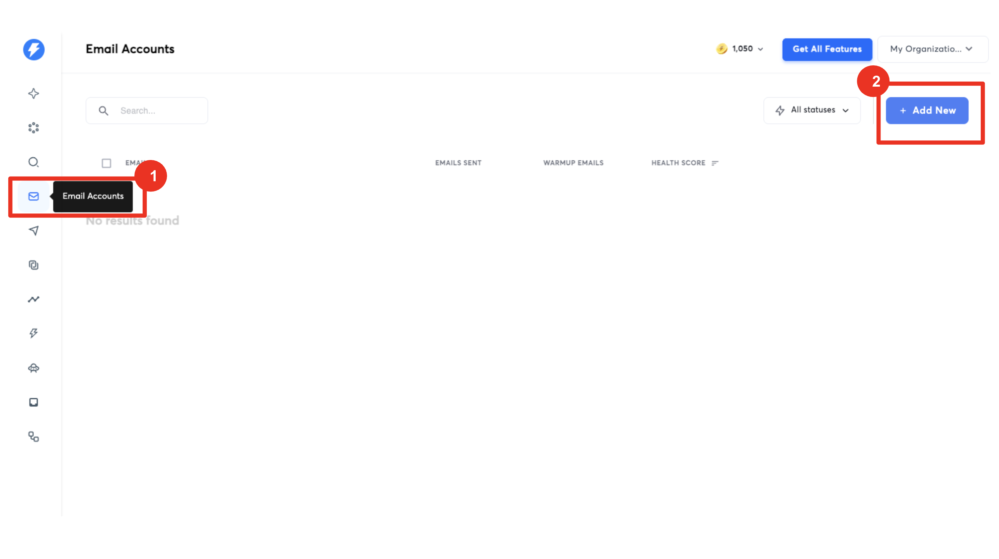Open the UFO spaceship sidebar icon
Viewport: 999px width, 559px height.
tap(34, 368)
